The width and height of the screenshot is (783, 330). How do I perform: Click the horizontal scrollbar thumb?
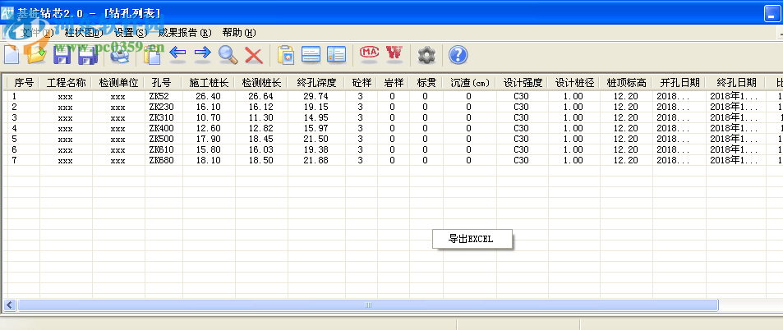click(x=368, y=305)
